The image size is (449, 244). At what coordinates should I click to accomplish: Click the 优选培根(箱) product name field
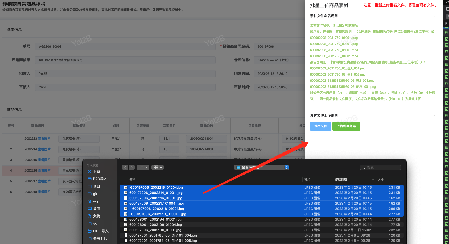coord(79,139)
